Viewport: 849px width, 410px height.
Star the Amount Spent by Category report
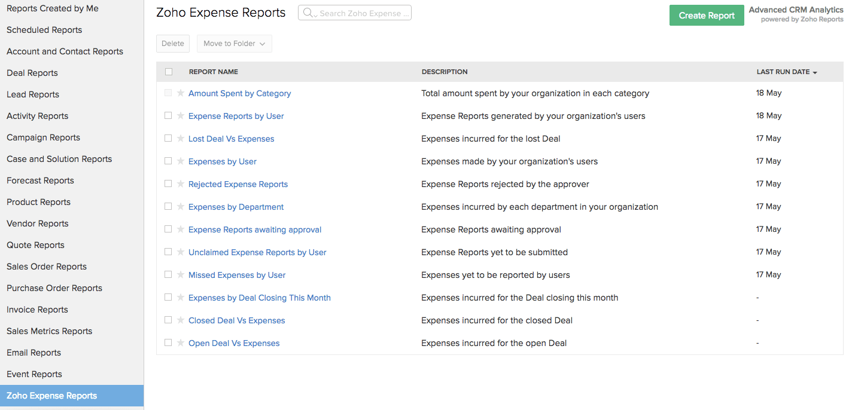click(x=179, y=93)
